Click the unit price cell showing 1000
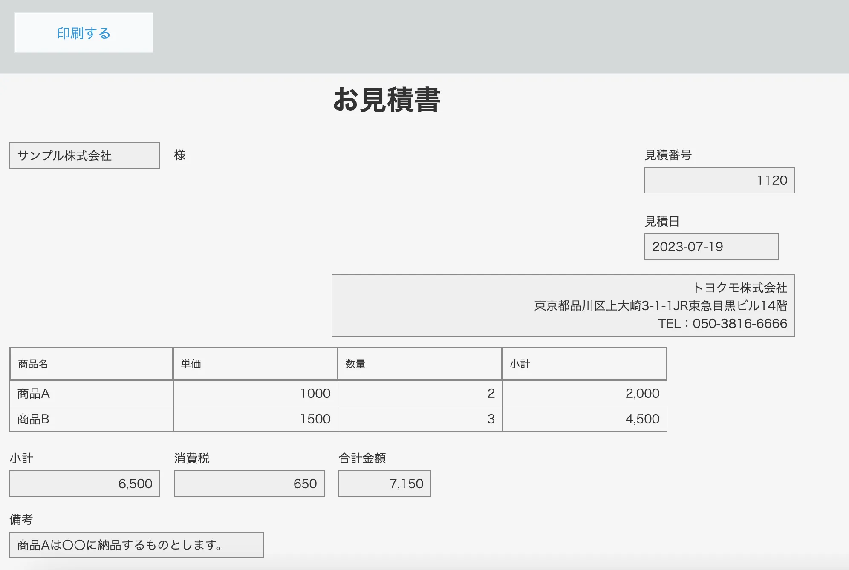The width and height of the screenshot is (849, 570). point(255,393)
